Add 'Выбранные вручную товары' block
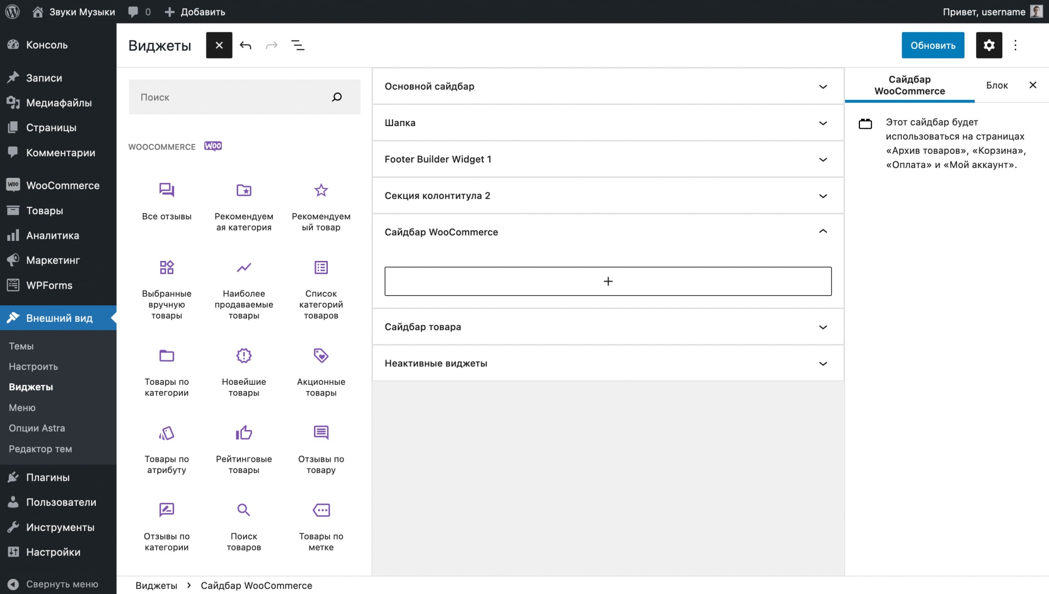This screenshot has width=1049, height=594. (166, 290)
